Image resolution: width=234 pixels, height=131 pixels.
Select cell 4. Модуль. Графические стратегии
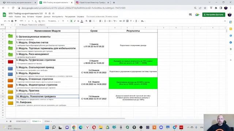click(x=48, y=60)
